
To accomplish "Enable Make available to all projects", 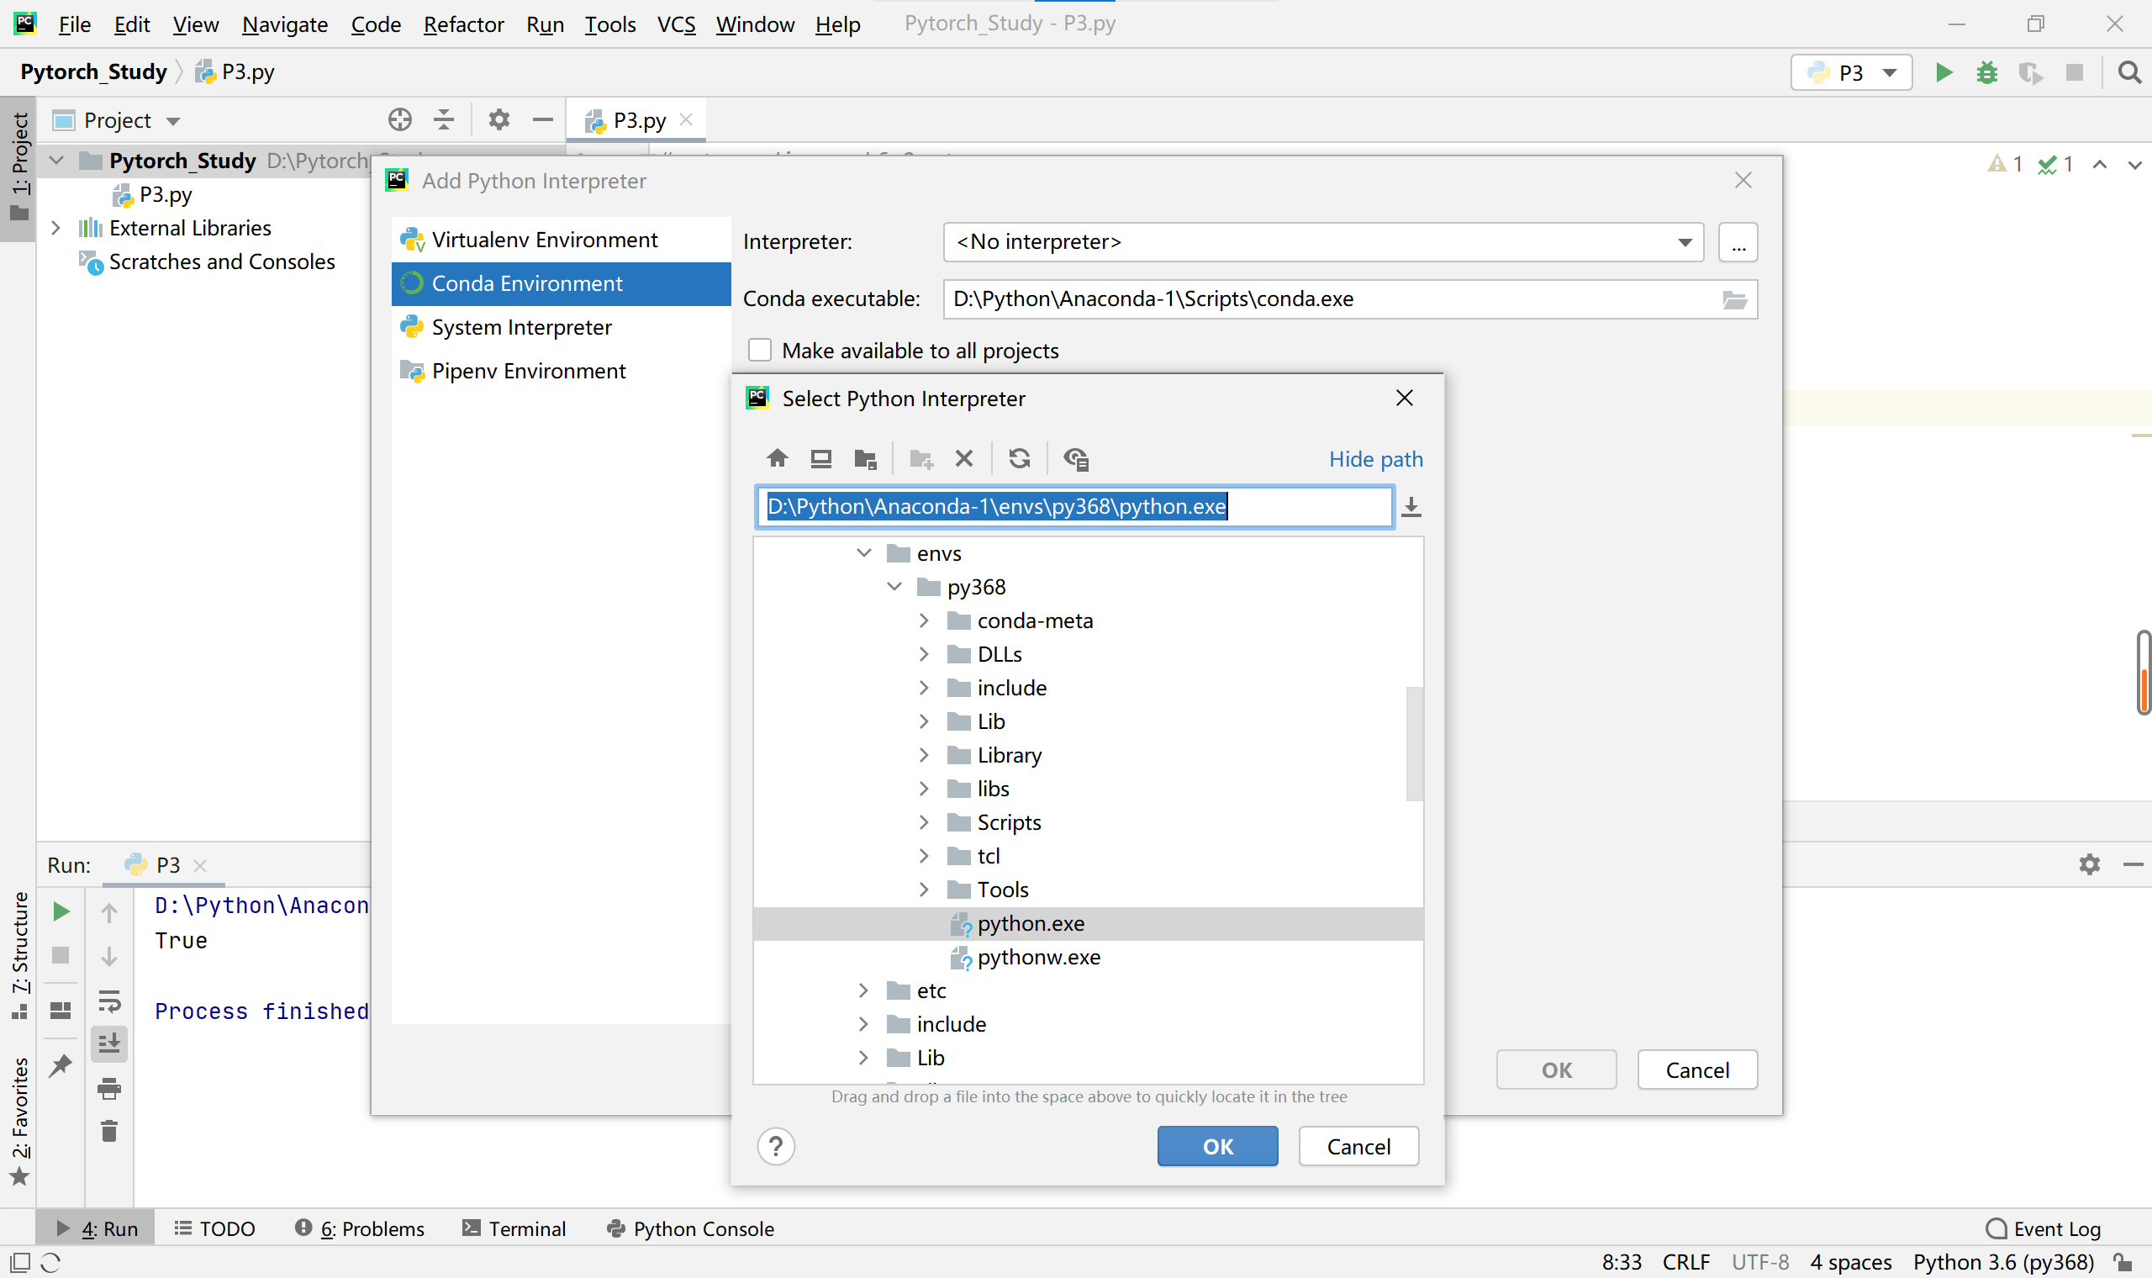I will click(760, 351).
